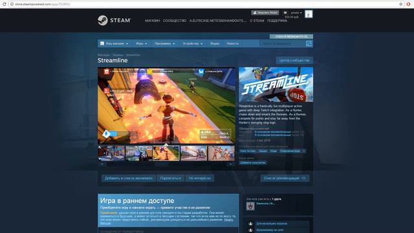Image resolution: width=414 pixels, height=233 pixels.
Task: Click the recent reviews summary link
Action: click(x=273, y=132)
